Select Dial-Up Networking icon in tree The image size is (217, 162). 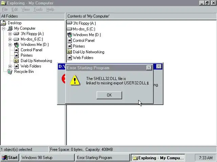pyautogui.click(x=16, y=61)
